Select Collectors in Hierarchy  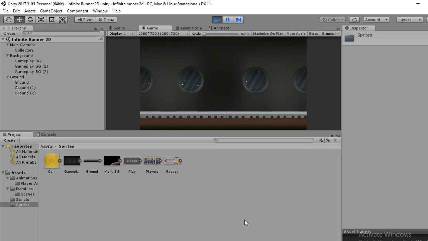[x=24, y=50]
